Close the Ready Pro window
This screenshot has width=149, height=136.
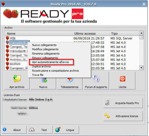(144, 4)
